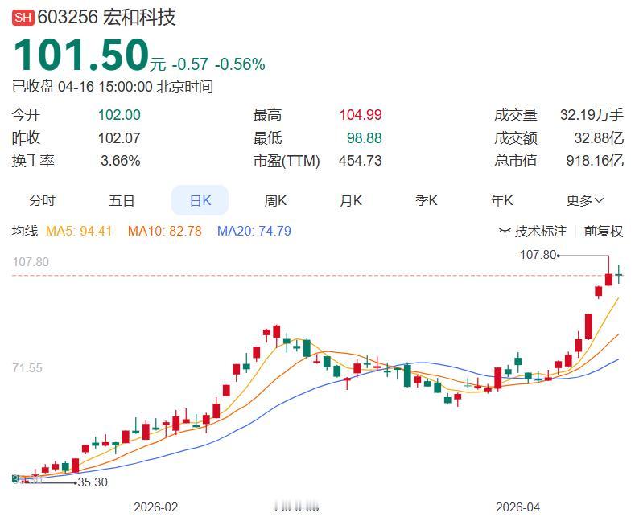The image size is (635, 525).
Task: Click the 最高 value 104.99
Action: point(361,115)
